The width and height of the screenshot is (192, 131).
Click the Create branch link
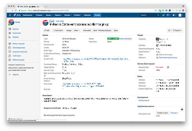[144, 100]
